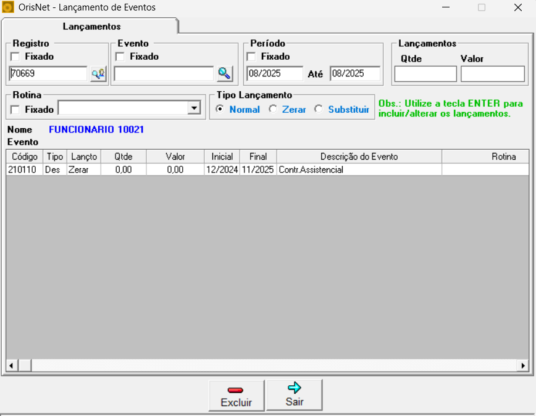Click the Evento magnifier search icon

coord(224,74)
